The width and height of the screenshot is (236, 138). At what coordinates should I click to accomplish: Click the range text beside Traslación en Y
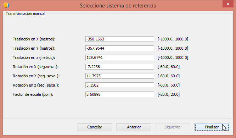click(x=173, y=48)
